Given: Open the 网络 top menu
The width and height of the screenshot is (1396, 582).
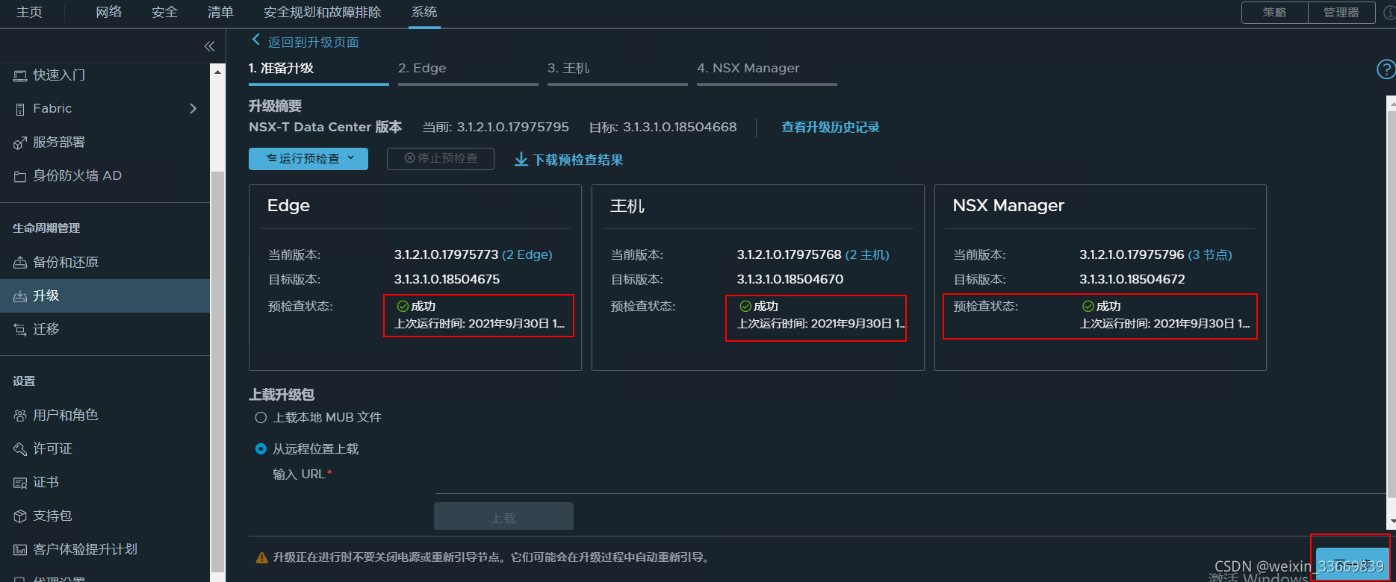Looking at the screenshot, I should pos(109,13).
